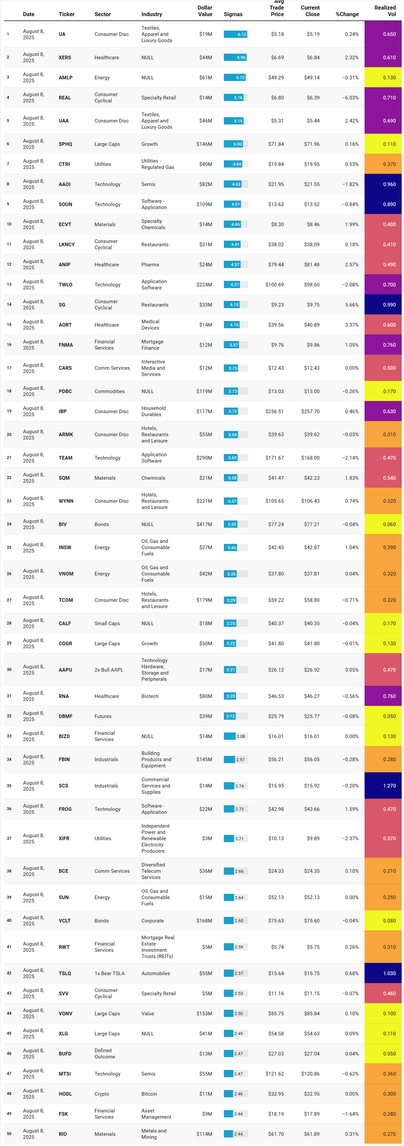404x1146 pixels.
Task: Select the AAPU ticker
Action: tap(65, 670)
